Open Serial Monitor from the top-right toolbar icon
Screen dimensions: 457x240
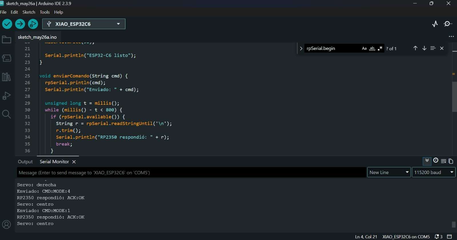click(x=448, y=24)
